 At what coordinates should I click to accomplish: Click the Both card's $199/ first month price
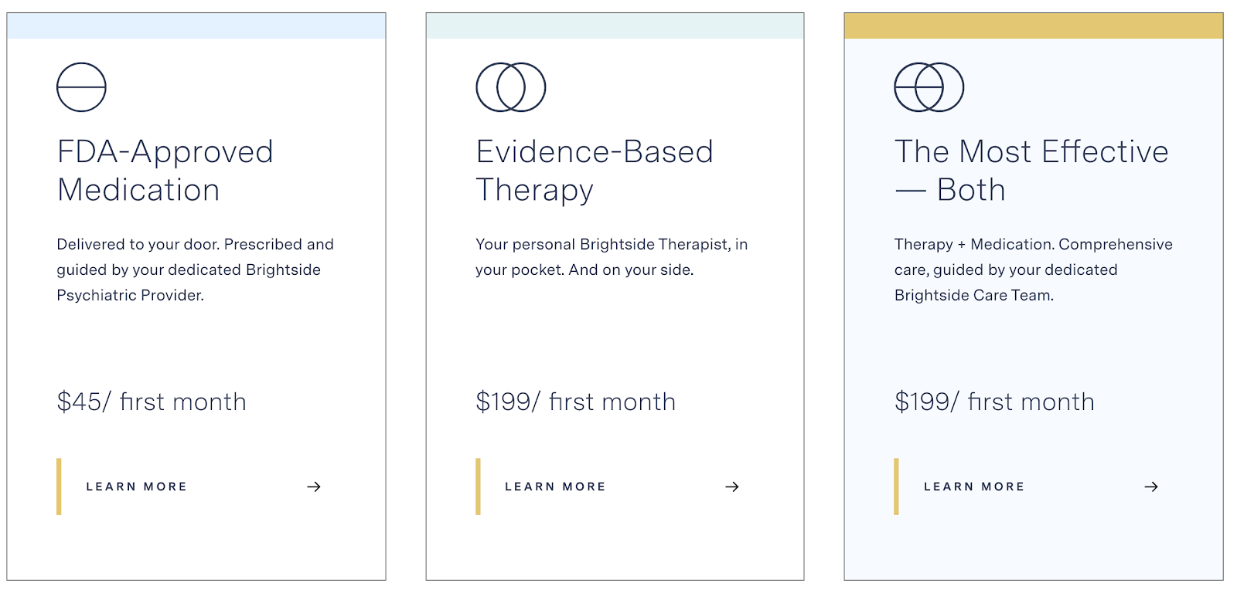[x=994, y=402]
